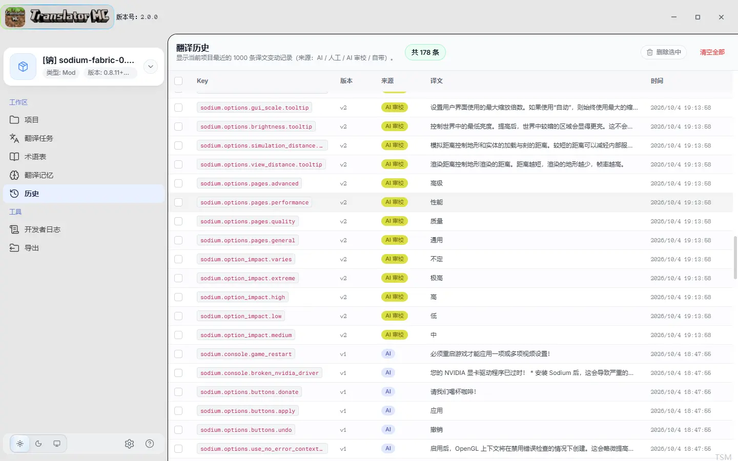Click the sodium-fabric project cube icon
This screenshot has height=461, width=738.
click(23, 67)
